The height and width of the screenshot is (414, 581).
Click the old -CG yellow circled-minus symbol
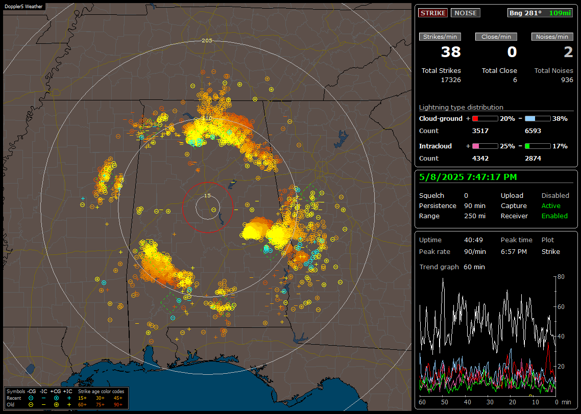click(x=31, y=405)
